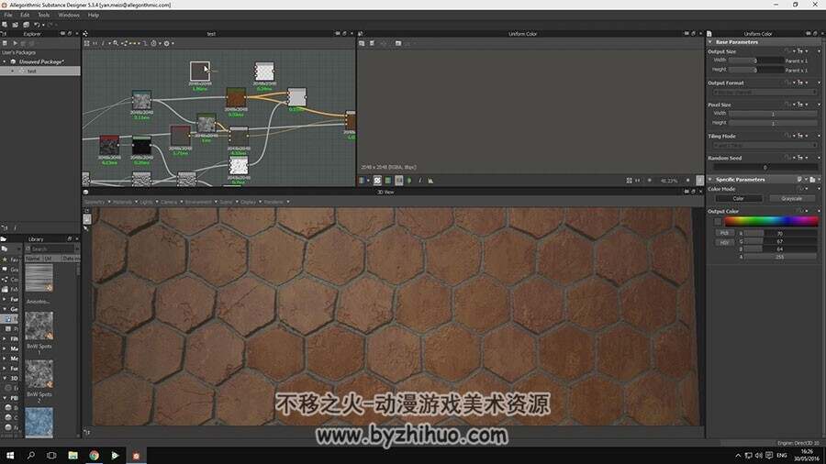The width and height of the screenshot is (826, 464).
Task: Click the copy icon in 2D view toolbar
Action: [x=372, y=43]
